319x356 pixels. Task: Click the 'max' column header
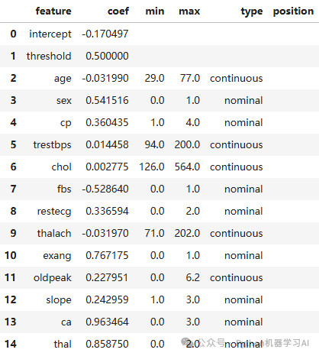coord(189,11)
